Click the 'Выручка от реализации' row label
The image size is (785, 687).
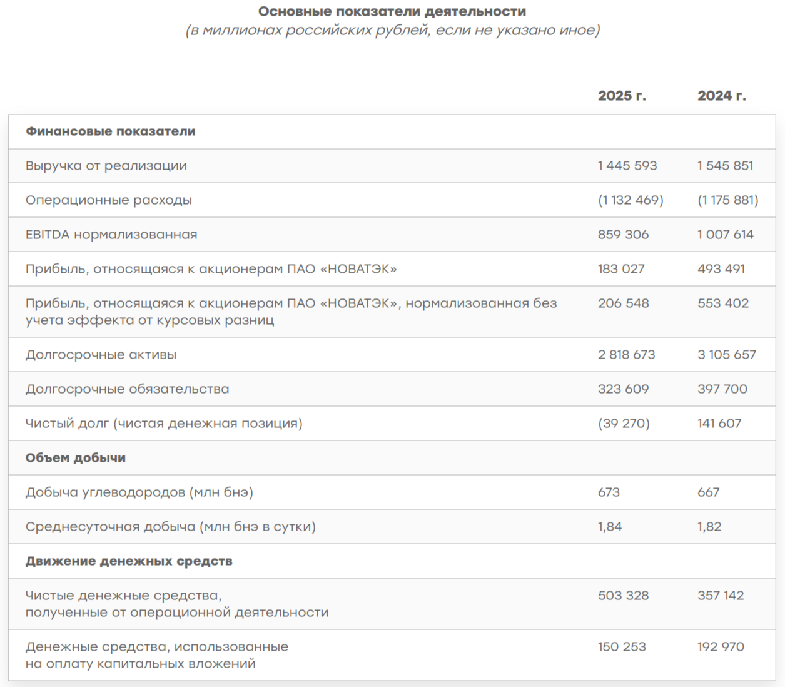[106, 166]
